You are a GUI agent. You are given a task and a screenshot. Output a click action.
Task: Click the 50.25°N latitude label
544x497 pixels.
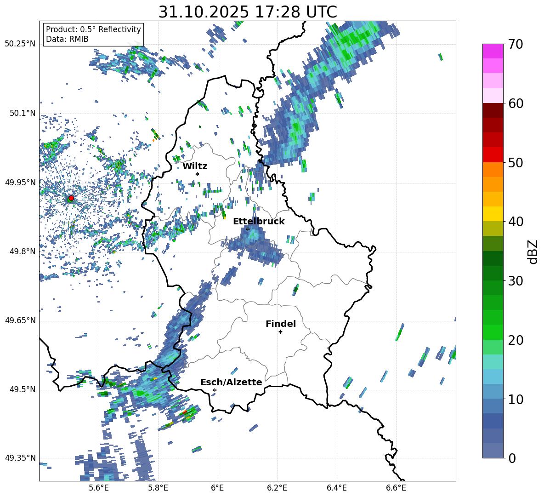coord(20,44)
